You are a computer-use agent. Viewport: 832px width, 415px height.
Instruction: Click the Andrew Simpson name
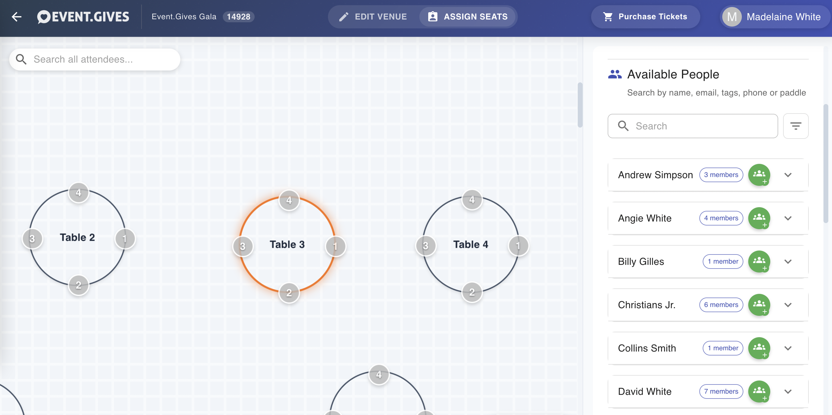tap(655, 175)
